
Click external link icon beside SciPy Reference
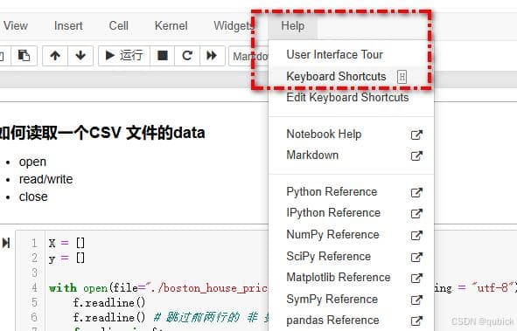point(416,257)
